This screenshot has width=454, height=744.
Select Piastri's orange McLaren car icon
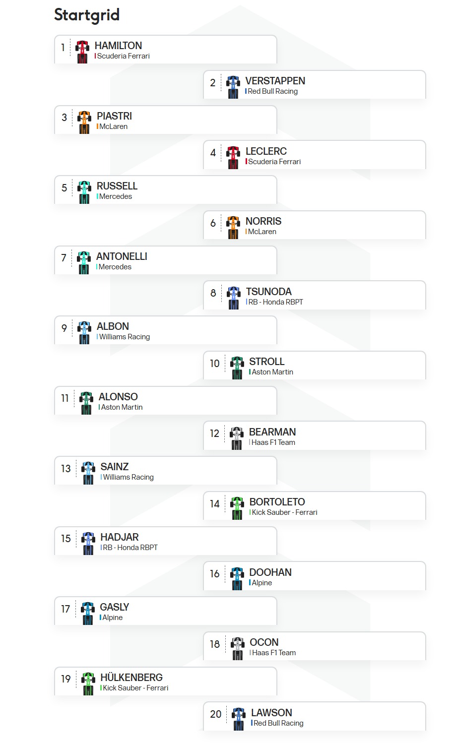(84, 122)
